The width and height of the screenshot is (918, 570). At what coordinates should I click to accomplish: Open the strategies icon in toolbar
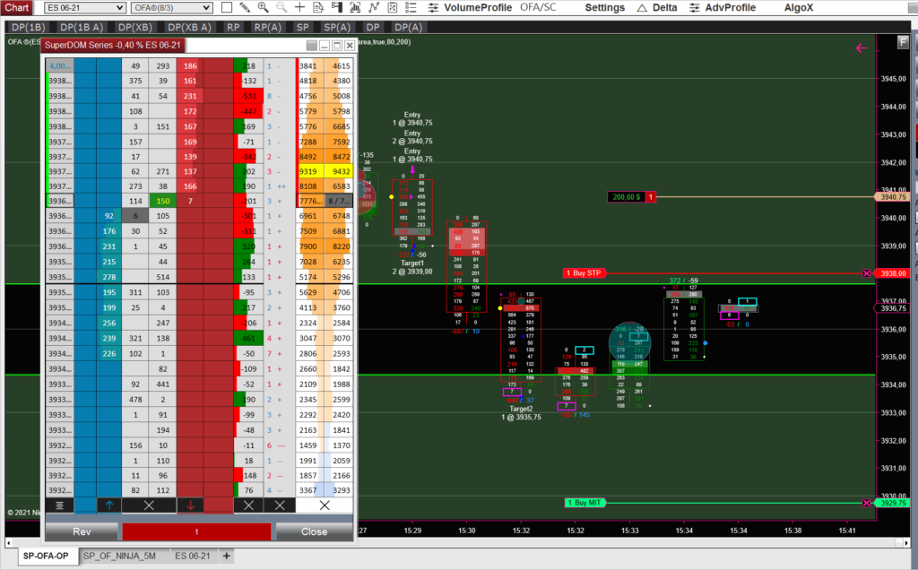tap(392, 7)
